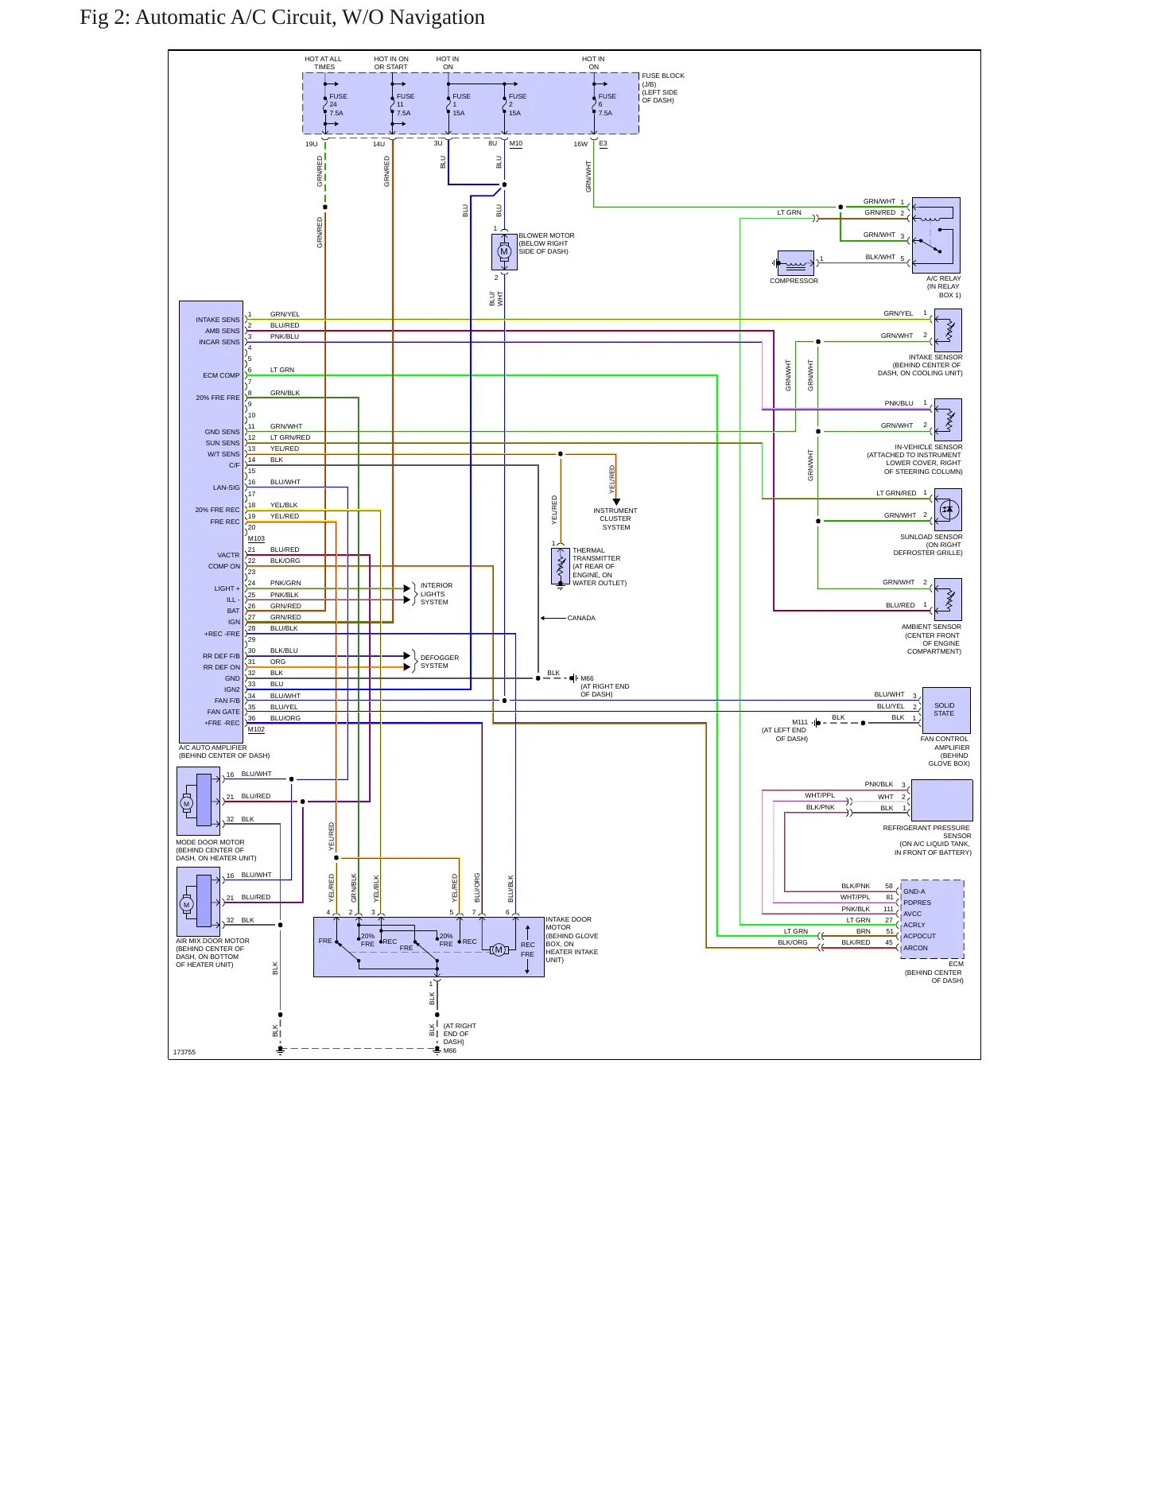Click the blower motor symbol
Screen dimensions: 1149x1487
click(x=504, y=251)
